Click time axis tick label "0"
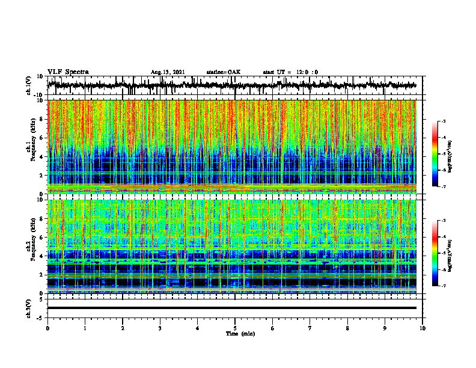Image resolution: width=476 pixels, height=368 pixels. coord(47,328)
